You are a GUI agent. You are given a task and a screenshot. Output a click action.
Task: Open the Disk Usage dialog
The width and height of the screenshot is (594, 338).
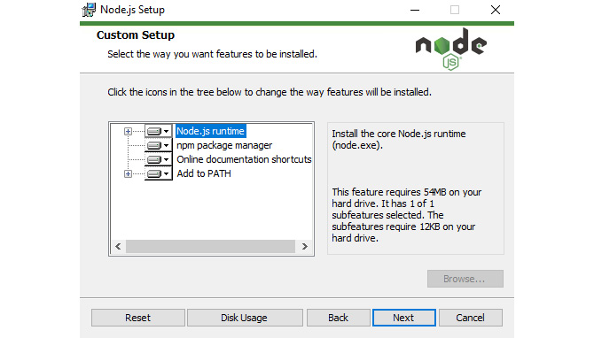tap(245, 318)
